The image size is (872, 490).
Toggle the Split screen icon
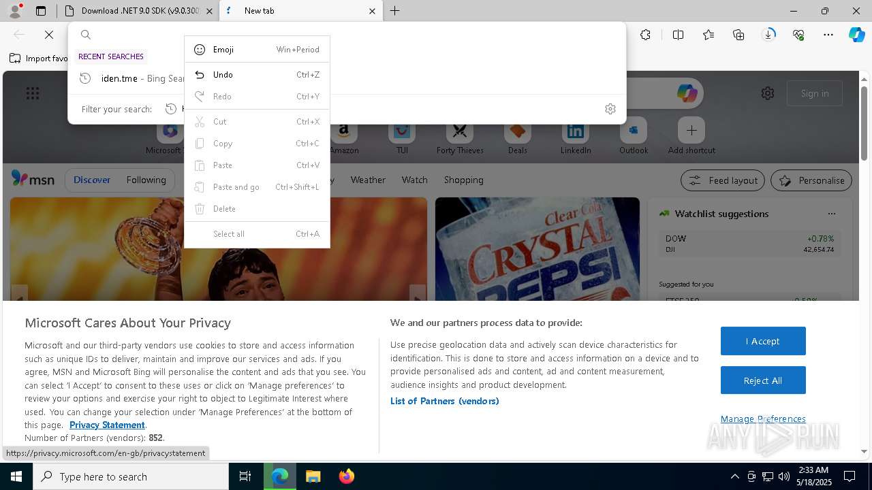click(x=679, y=35)
